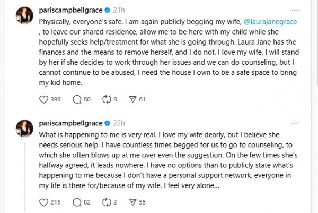318x213 pixels.
Task: Like the post posted 21h ago
Action: (x=45, y=98)
